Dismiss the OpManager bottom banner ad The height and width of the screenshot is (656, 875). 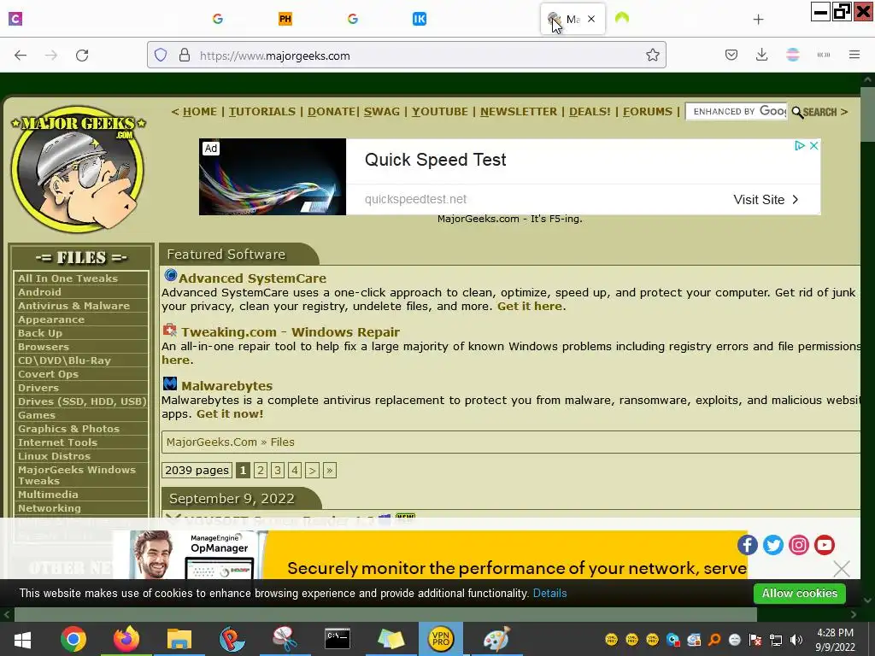pos(841,569)
